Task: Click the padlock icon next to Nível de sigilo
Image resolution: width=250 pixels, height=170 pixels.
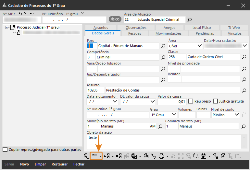Action: tap(244, 115)
